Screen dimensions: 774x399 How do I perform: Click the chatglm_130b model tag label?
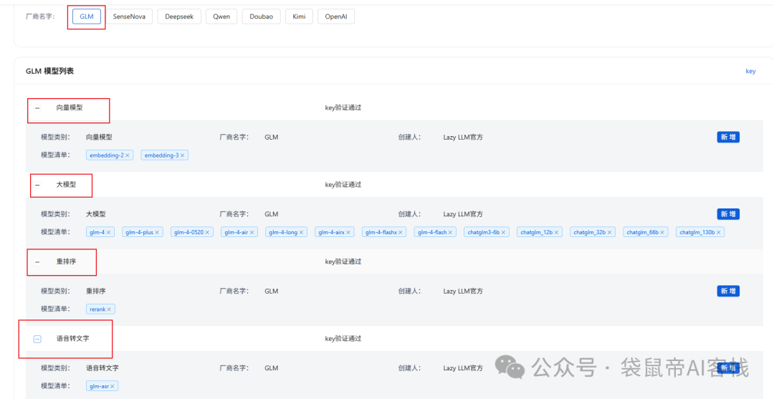click(697, 232)
